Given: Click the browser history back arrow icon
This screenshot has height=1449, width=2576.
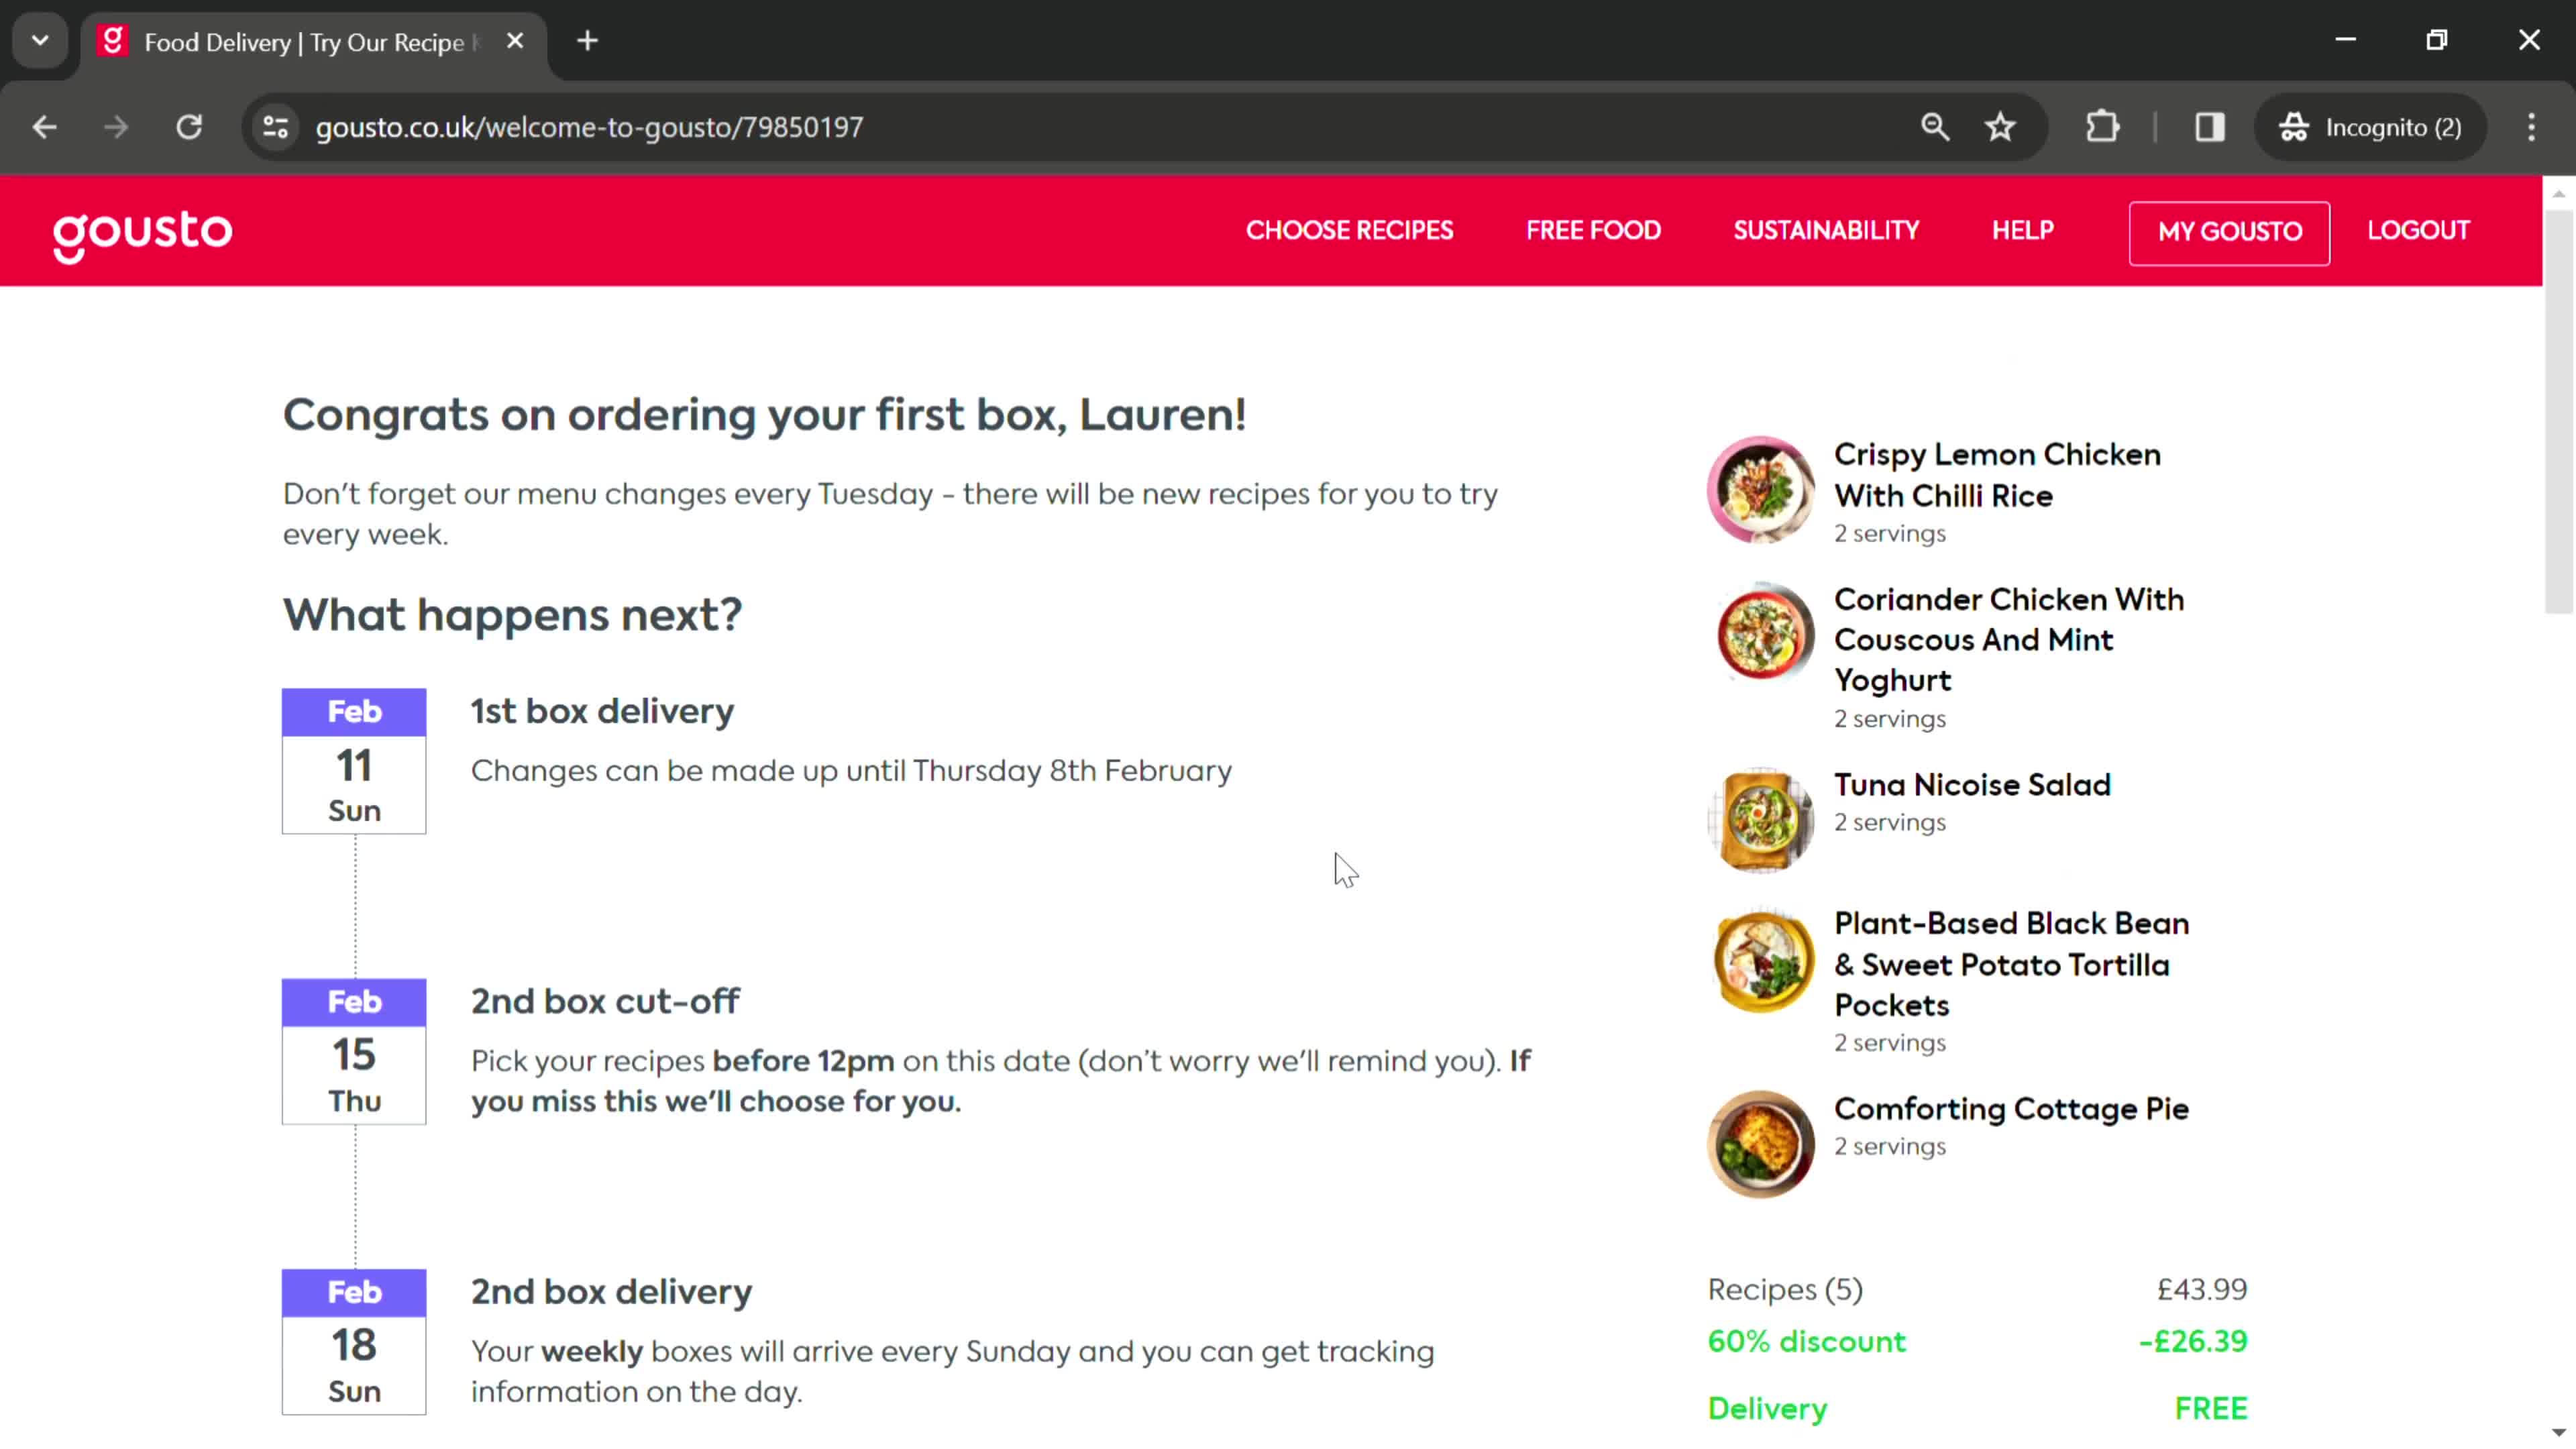Looking at the screenshot, I should (44, 125).
